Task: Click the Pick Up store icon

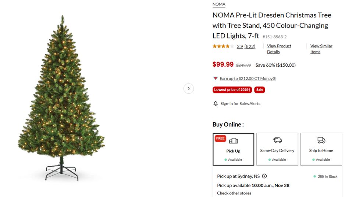Action: (233, 141)
